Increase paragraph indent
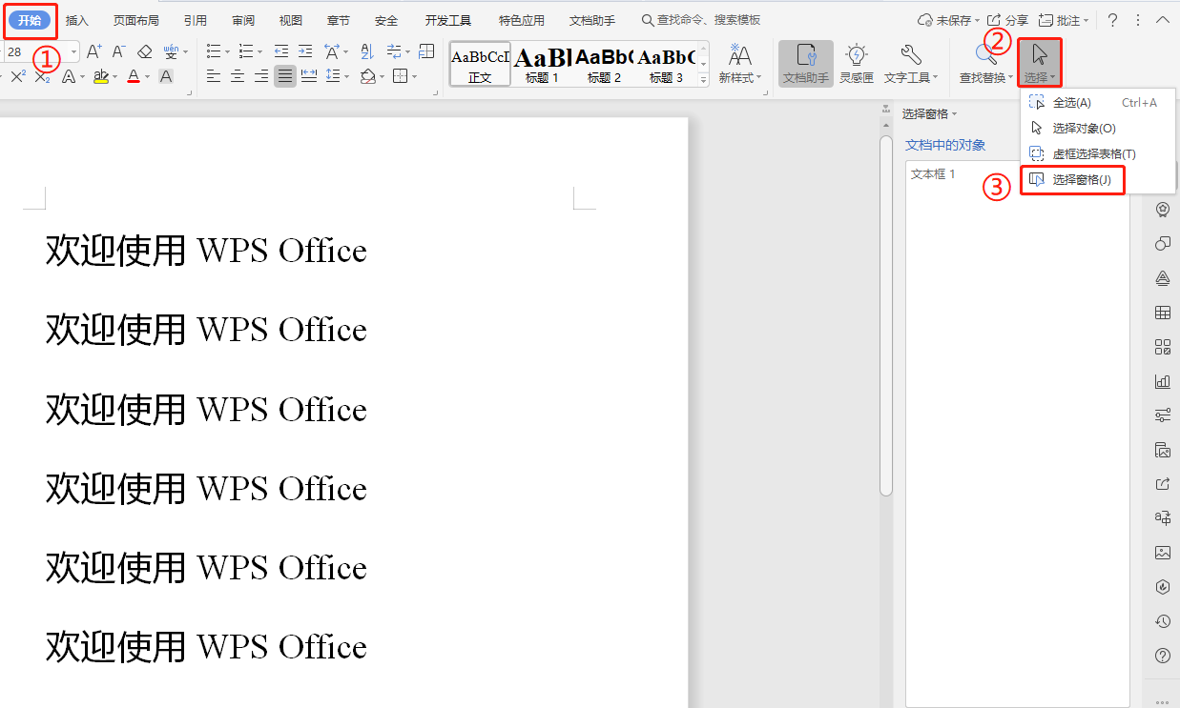The height and width of the screenshot is (708, 1180). [x=306, y=51]
